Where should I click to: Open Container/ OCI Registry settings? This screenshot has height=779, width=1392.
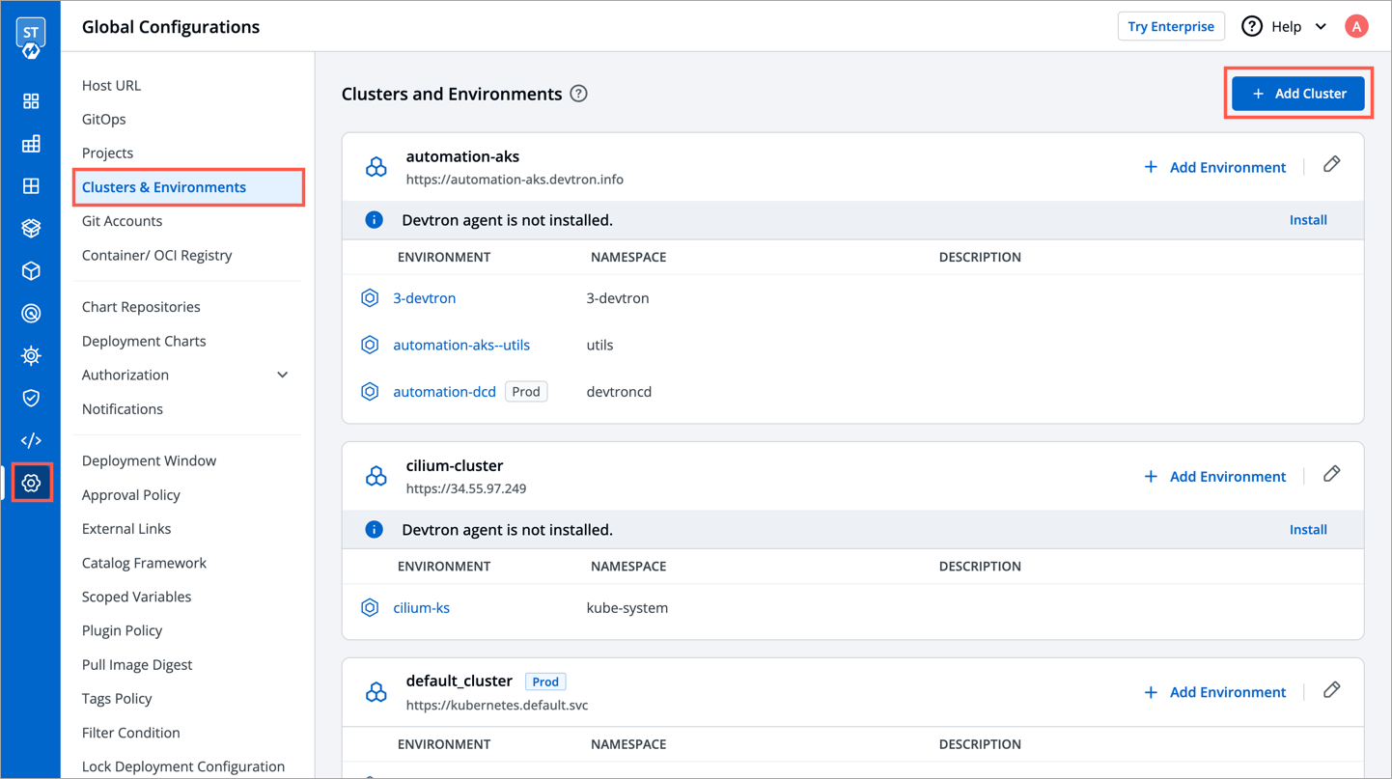[156, 255]
